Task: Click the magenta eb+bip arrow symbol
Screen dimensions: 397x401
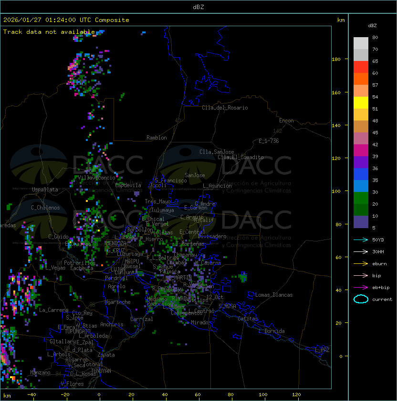Action: [361, 287]
